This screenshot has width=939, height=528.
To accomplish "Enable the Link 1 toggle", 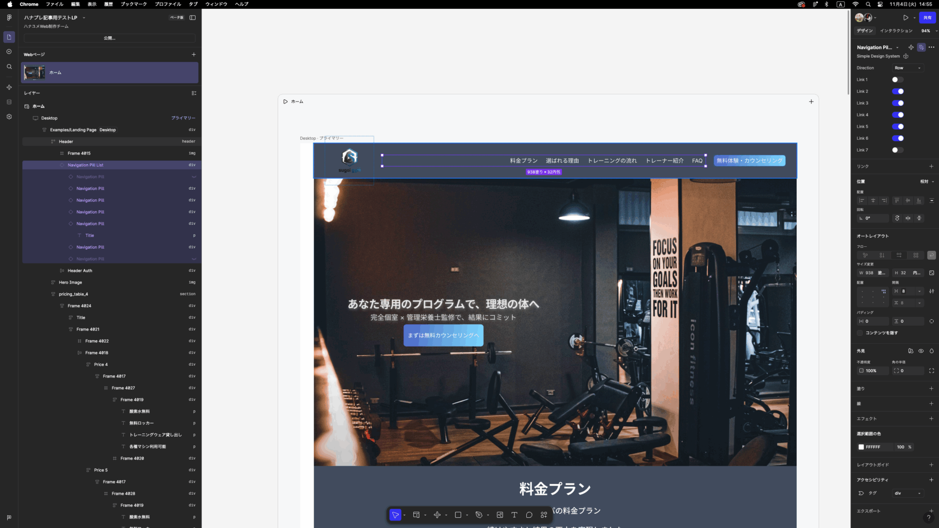I will point(897,80).
